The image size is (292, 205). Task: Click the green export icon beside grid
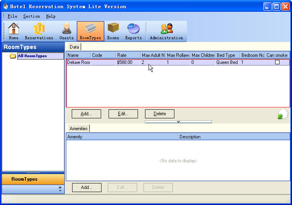pyautogui.click(x=282, y=114)
